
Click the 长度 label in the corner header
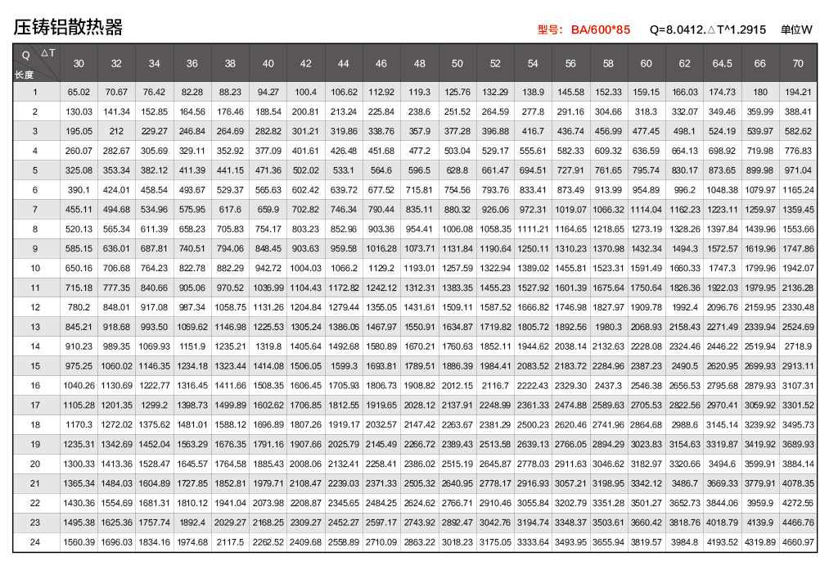[x=25, y=75]
